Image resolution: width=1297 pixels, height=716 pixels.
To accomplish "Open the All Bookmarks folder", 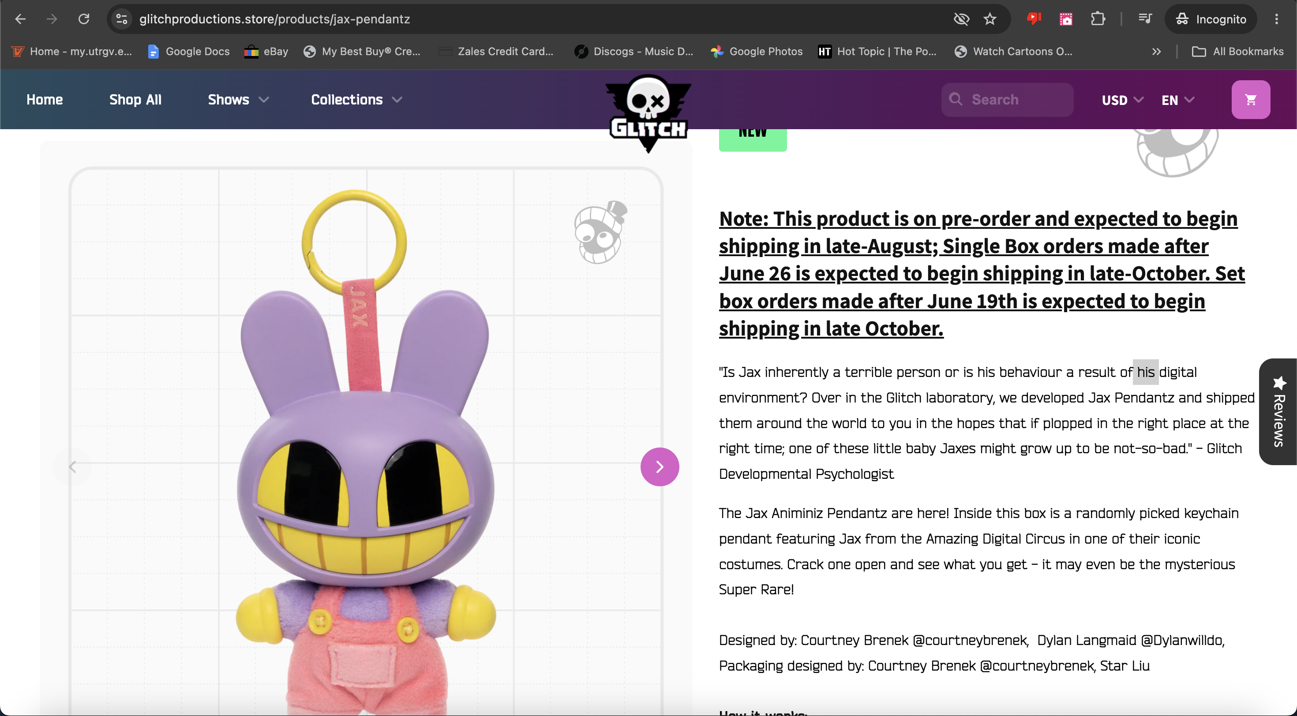I will (x=1238, y=51).
